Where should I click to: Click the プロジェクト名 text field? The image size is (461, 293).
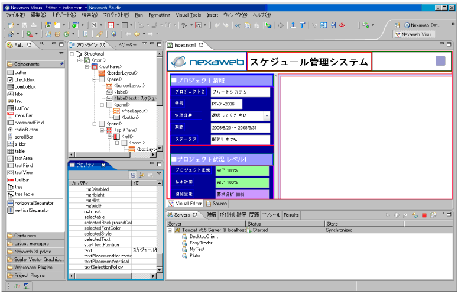240,92
